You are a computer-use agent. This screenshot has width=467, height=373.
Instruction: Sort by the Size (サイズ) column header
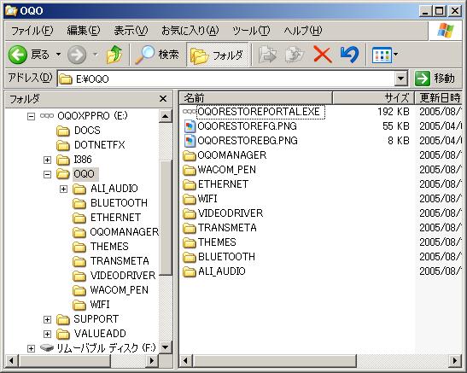[x=373, y=97]
